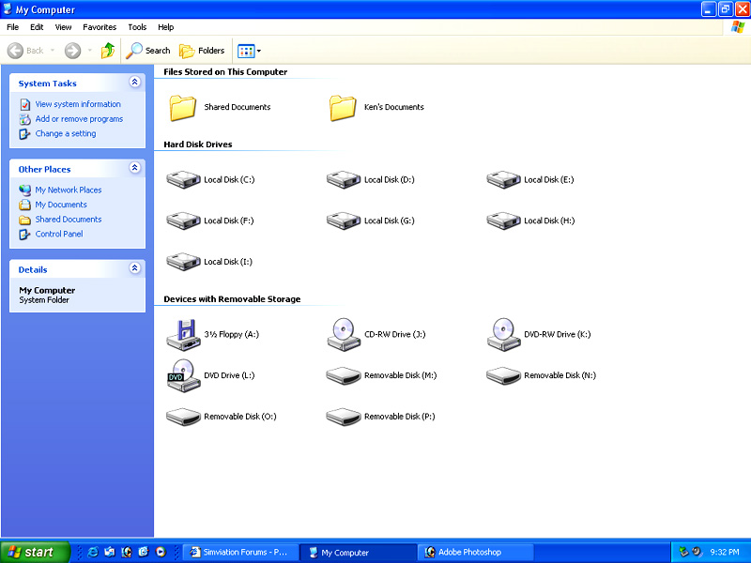Click the 9:32 PM system tray clock

click(x=725, y=553)
